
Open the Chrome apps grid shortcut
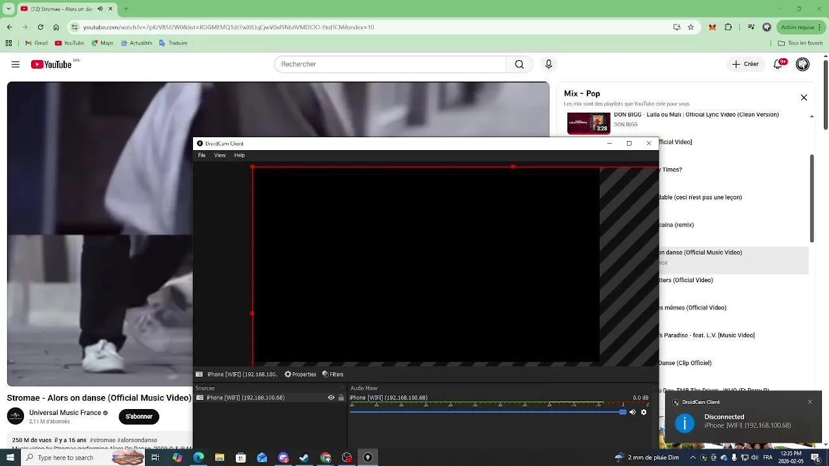click(x=8, y=43)
